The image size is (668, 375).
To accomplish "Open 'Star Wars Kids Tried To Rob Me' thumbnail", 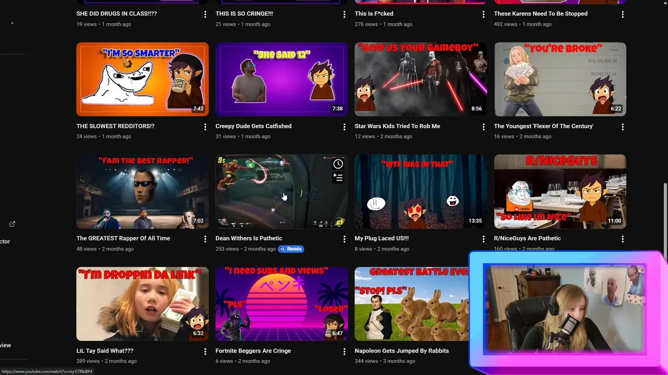I will click(x=421, y=79).
